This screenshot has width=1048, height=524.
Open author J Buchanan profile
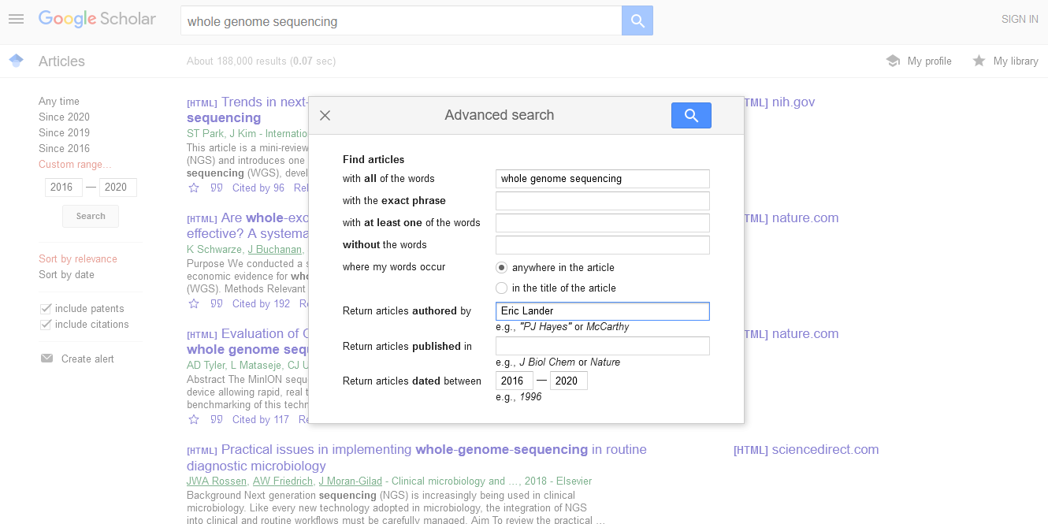[275, 250]
